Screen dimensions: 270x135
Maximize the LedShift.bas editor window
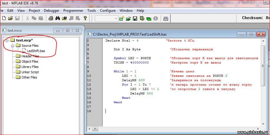point(251,34)
